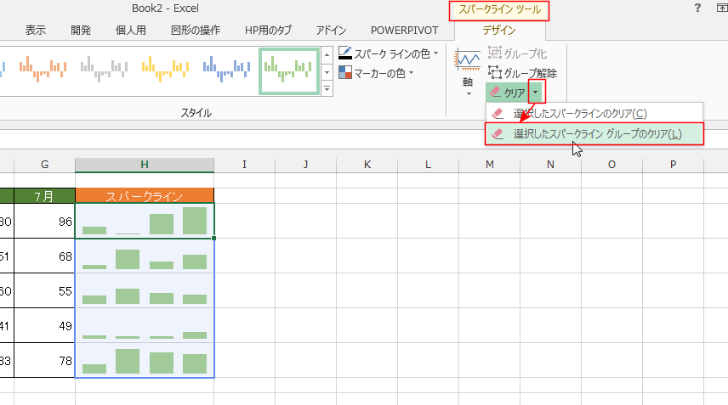
Task: Open the POWERPIVOT ribbon tab
Action: pyautogui.click(x=404, y=30)
